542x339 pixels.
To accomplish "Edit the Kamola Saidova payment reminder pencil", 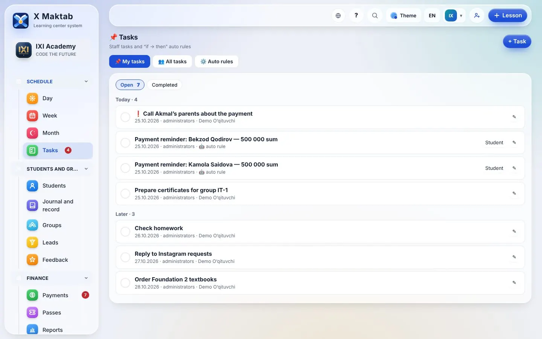I will point(514,168).
